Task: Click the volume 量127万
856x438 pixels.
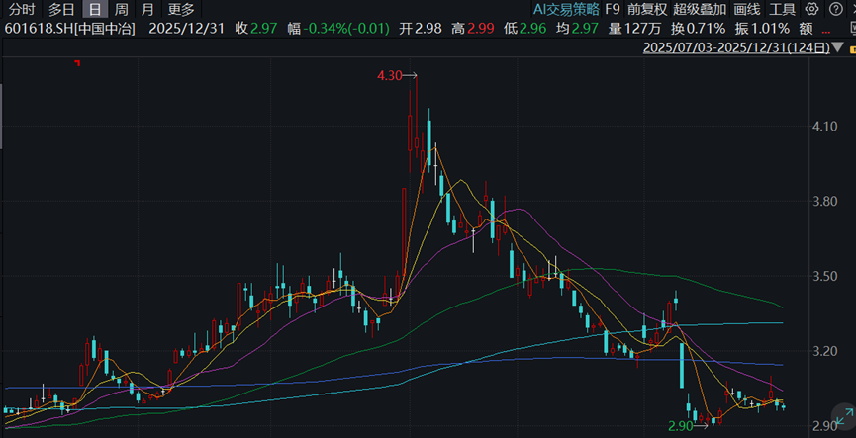Action: point(634,29)
